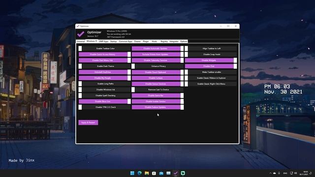Open the Hosts tab
315x177 pixels.
[x=154, y=41]
